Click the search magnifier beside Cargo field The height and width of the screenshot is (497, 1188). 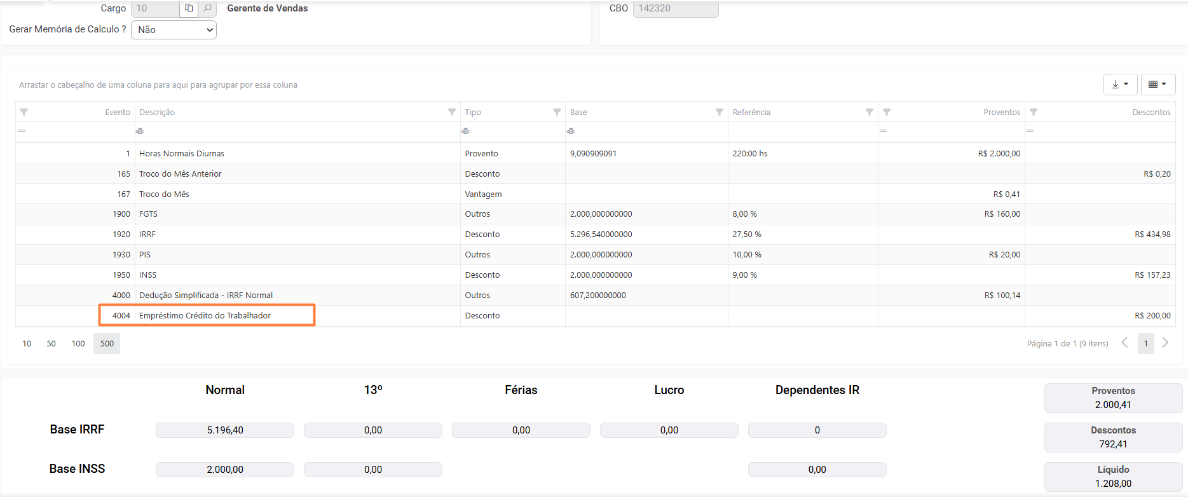point(207,8)
